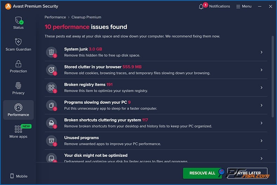Click the Unused programs box icon
Image resolution: width=277 pixels, height=185 pixels.
click(52, 141)
